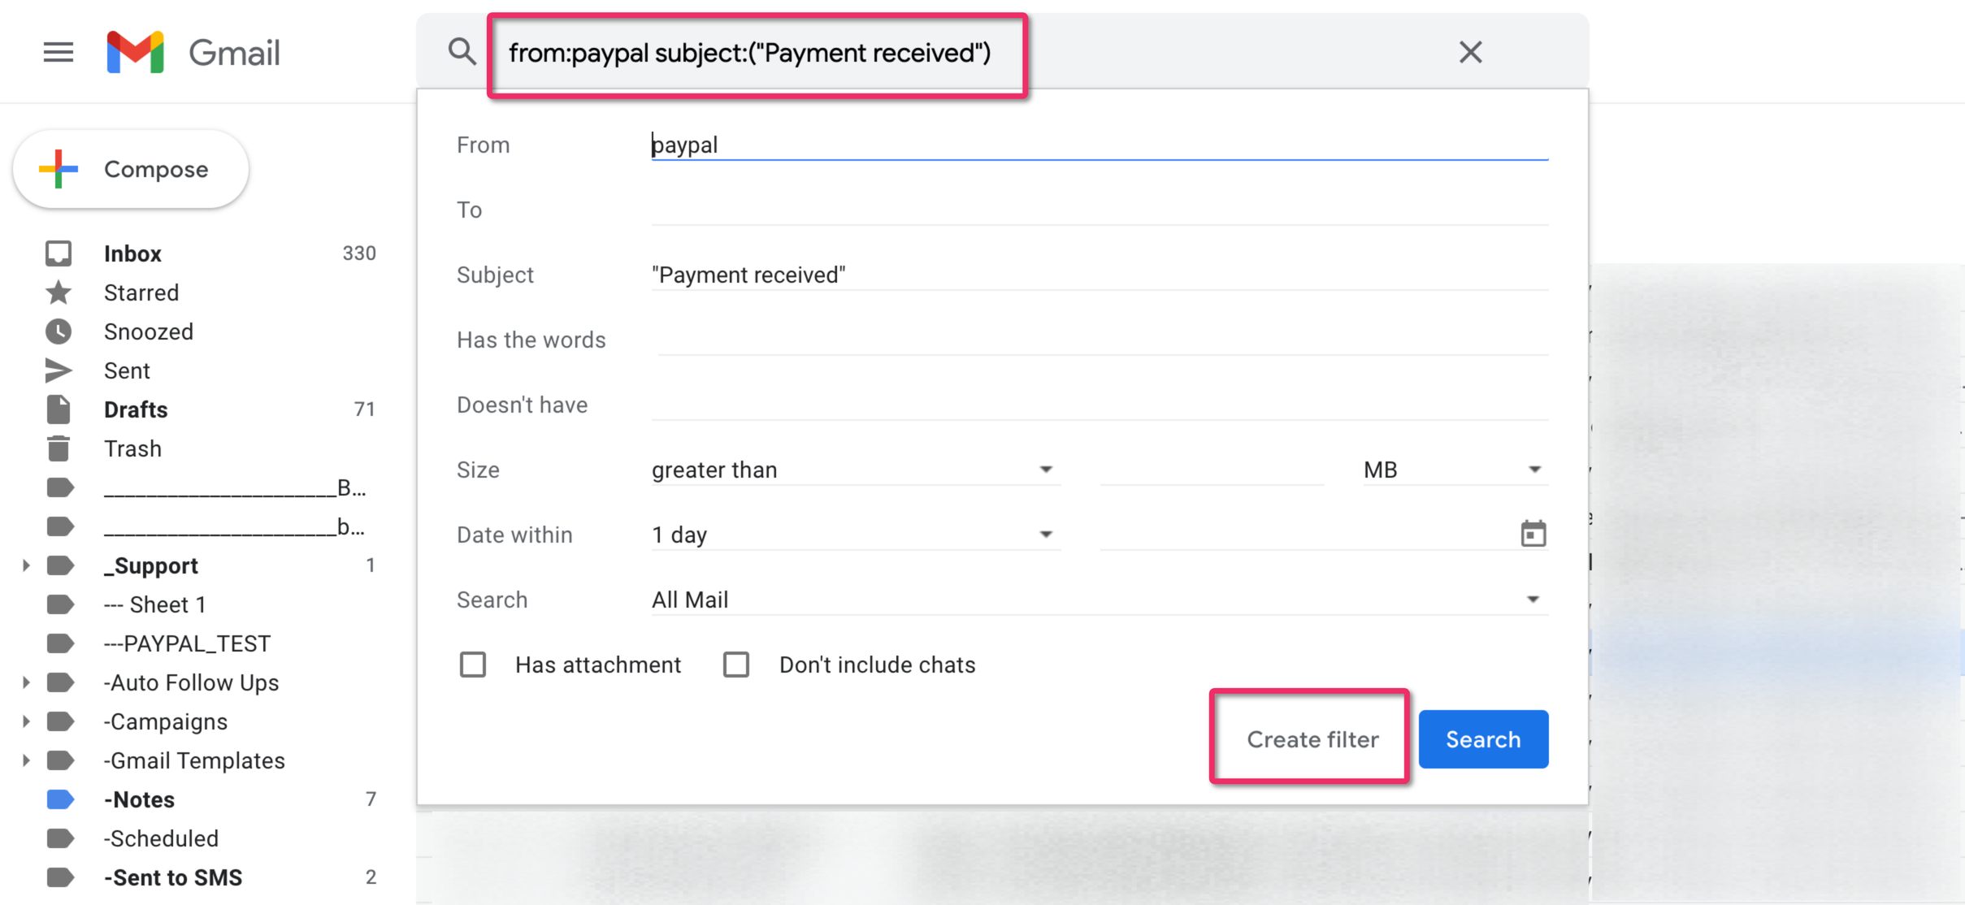Click the blue Search button
The image size is (1965, 905).
(1483, 739)
